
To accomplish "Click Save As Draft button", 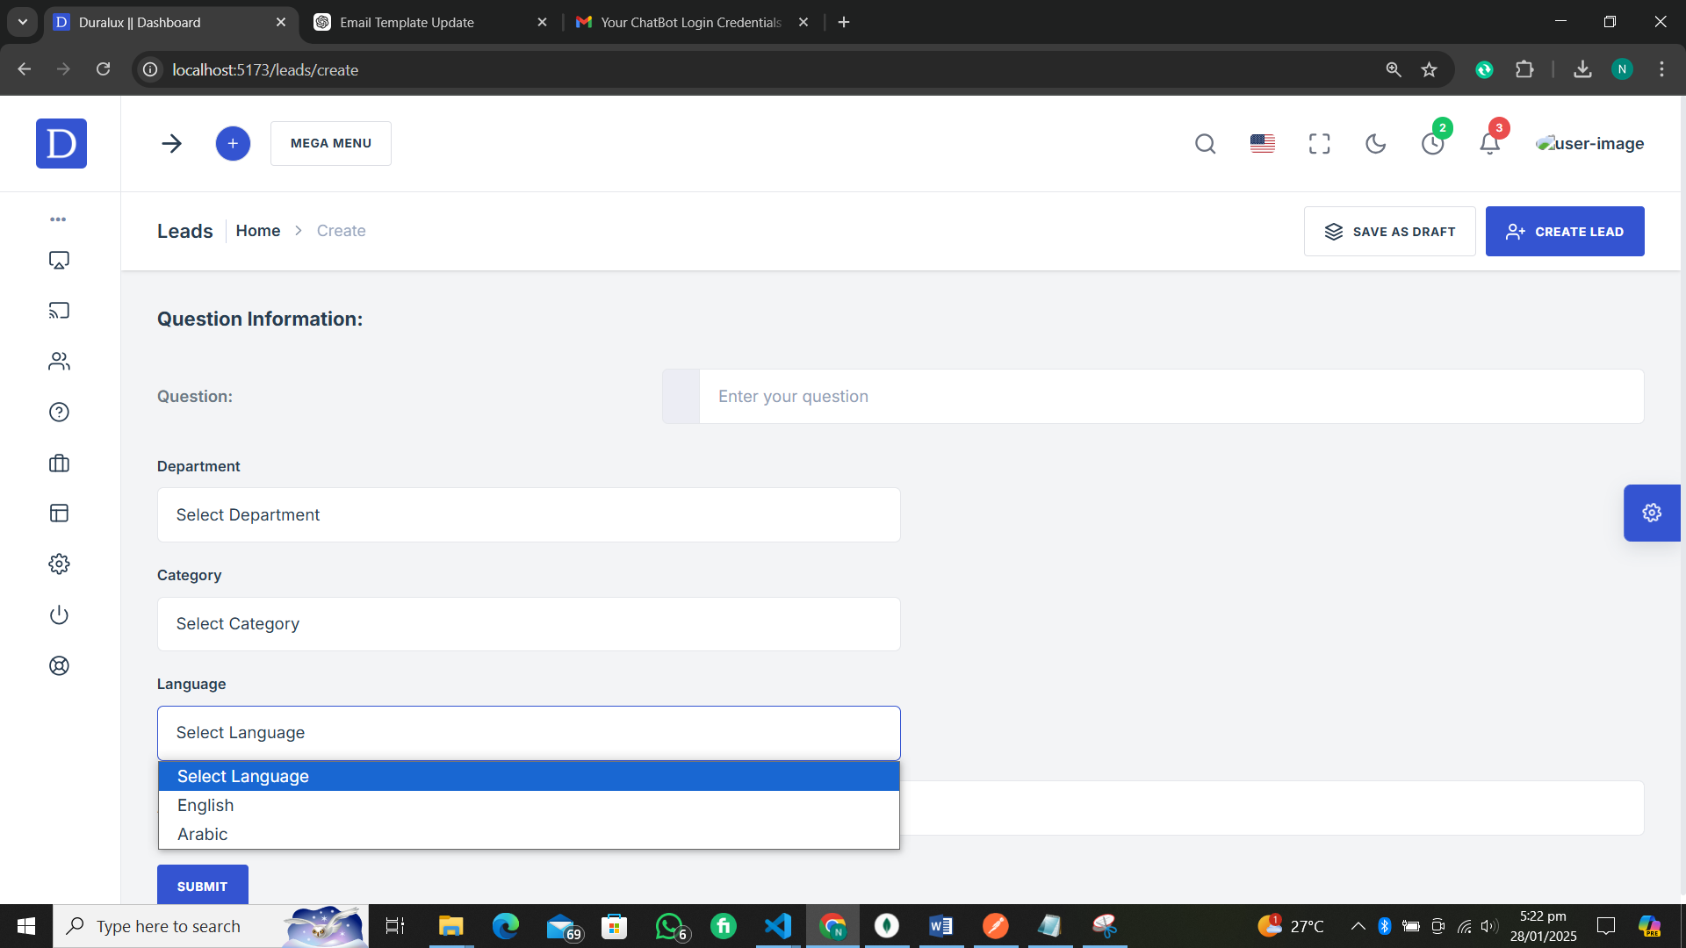I will [1389, 232].
